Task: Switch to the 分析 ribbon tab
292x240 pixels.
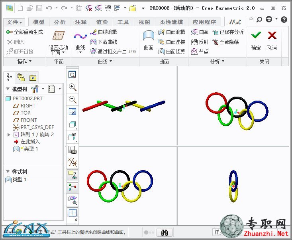Action: [x=60, y=22]
